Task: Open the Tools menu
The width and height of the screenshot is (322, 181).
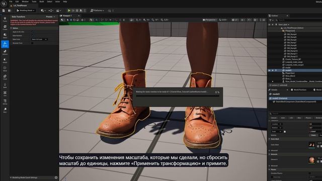Action: click(34, 2)
